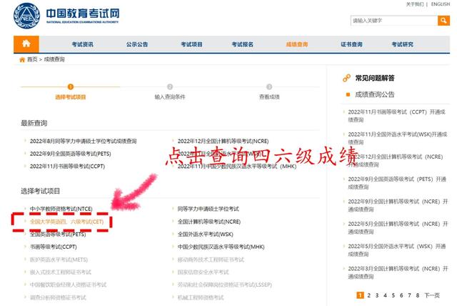This screenshot has width=457, height=306.
Task: Open notice 2022年11月全国外语水平考试(WSK)开通成绩查询
Action: click(x=398, y=138)
